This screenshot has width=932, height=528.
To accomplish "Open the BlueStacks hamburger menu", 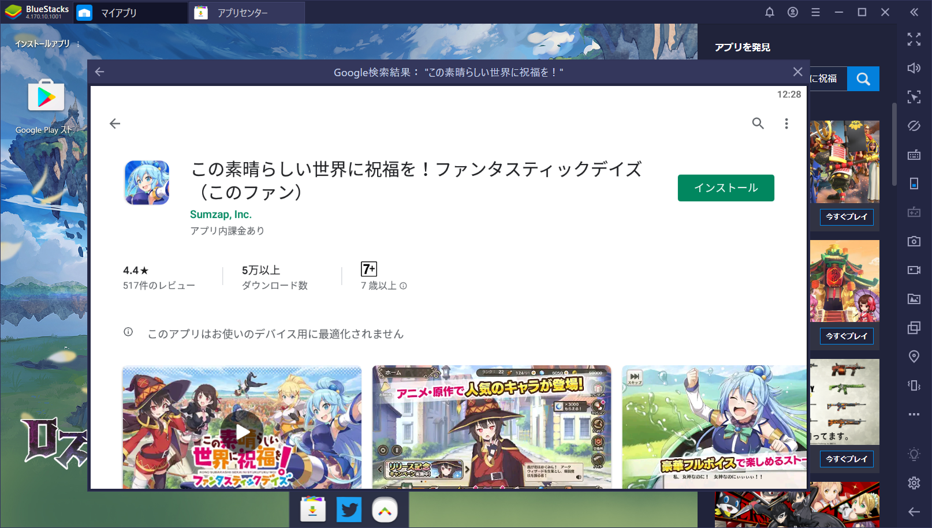I will pos(815,12).
